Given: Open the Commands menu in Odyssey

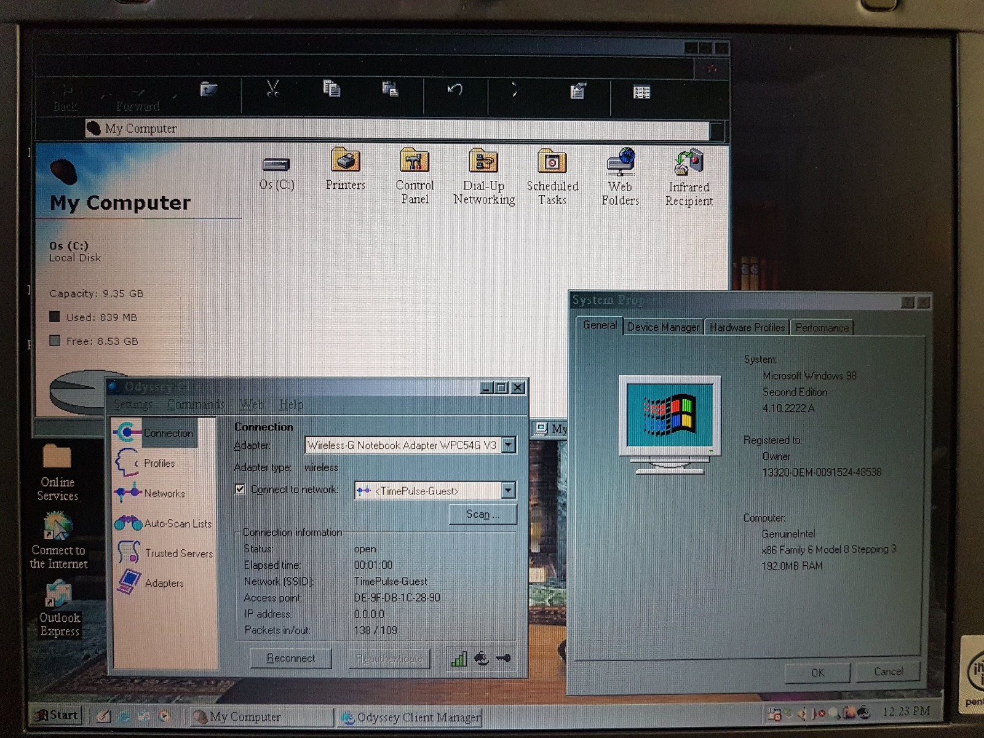Looking at the screenshot, I should point(196,404).
